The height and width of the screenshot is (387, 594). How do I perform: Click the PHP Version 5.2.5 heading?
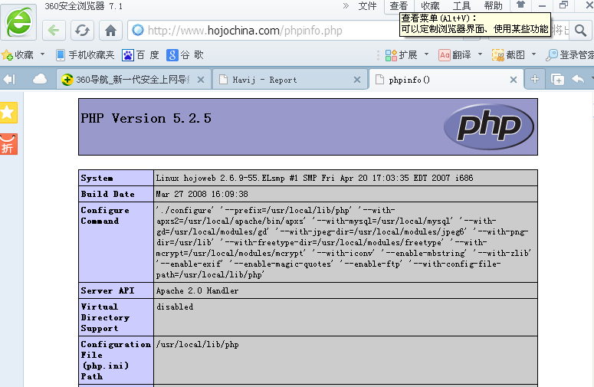point(146,118)
